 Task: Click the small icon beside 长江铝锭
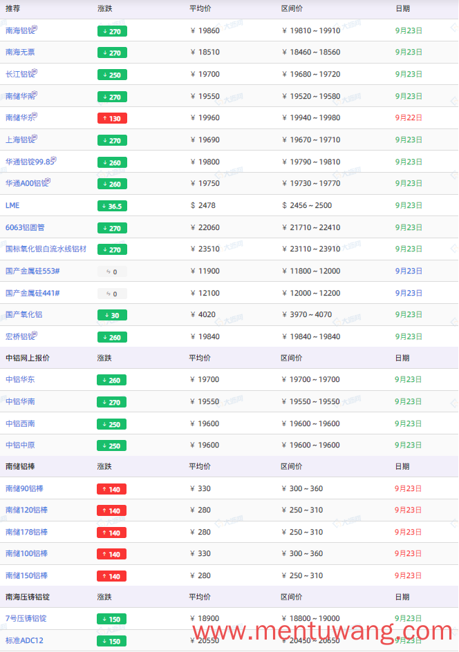(35, 72)
